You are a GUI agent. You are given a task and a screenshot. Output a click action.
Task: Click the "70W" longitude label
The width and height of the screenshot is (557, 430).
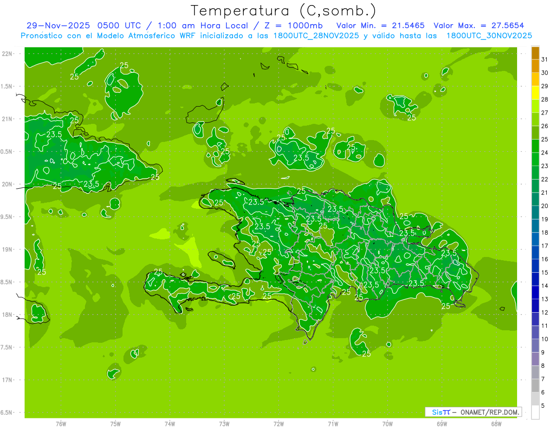coord(388,424)
